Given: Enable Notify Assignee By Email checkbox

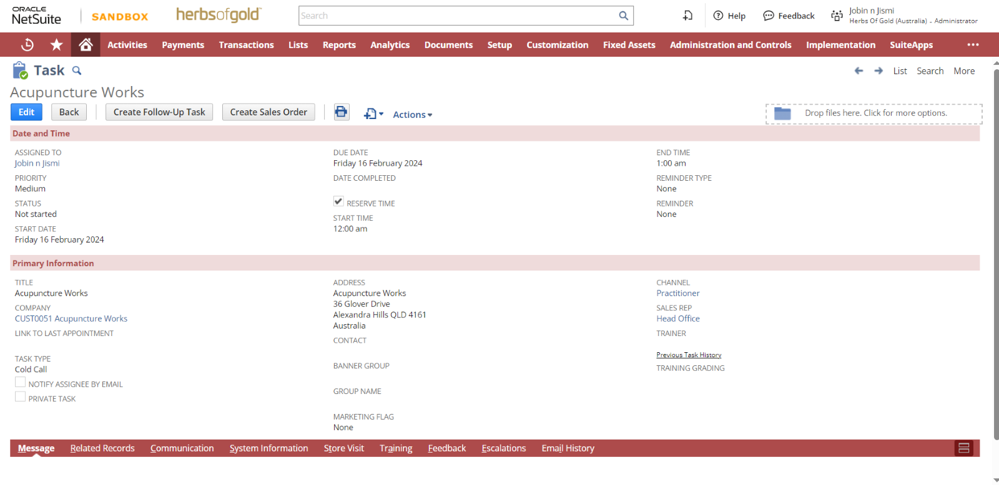Looking at the screenshot, I should click(21, 383).
